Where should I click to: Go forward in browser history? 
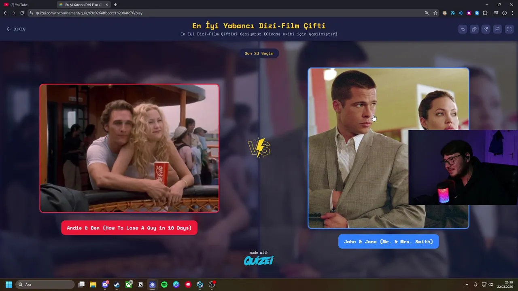(13, 13)
